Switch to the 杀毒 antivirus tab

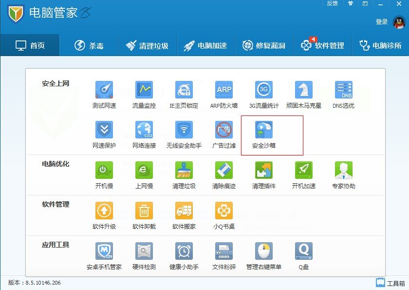coord(89,46)
